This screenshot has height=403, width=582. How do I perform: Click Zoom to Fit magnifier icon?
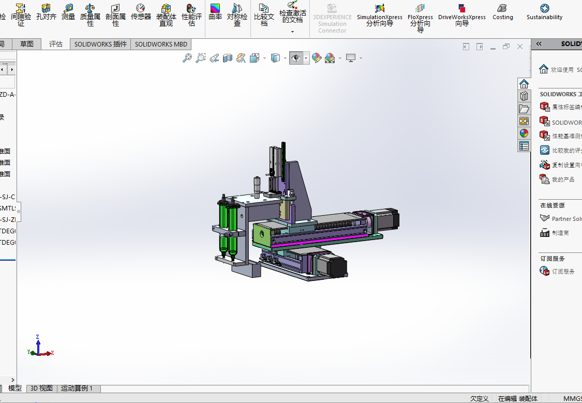(x=187, y=58)
